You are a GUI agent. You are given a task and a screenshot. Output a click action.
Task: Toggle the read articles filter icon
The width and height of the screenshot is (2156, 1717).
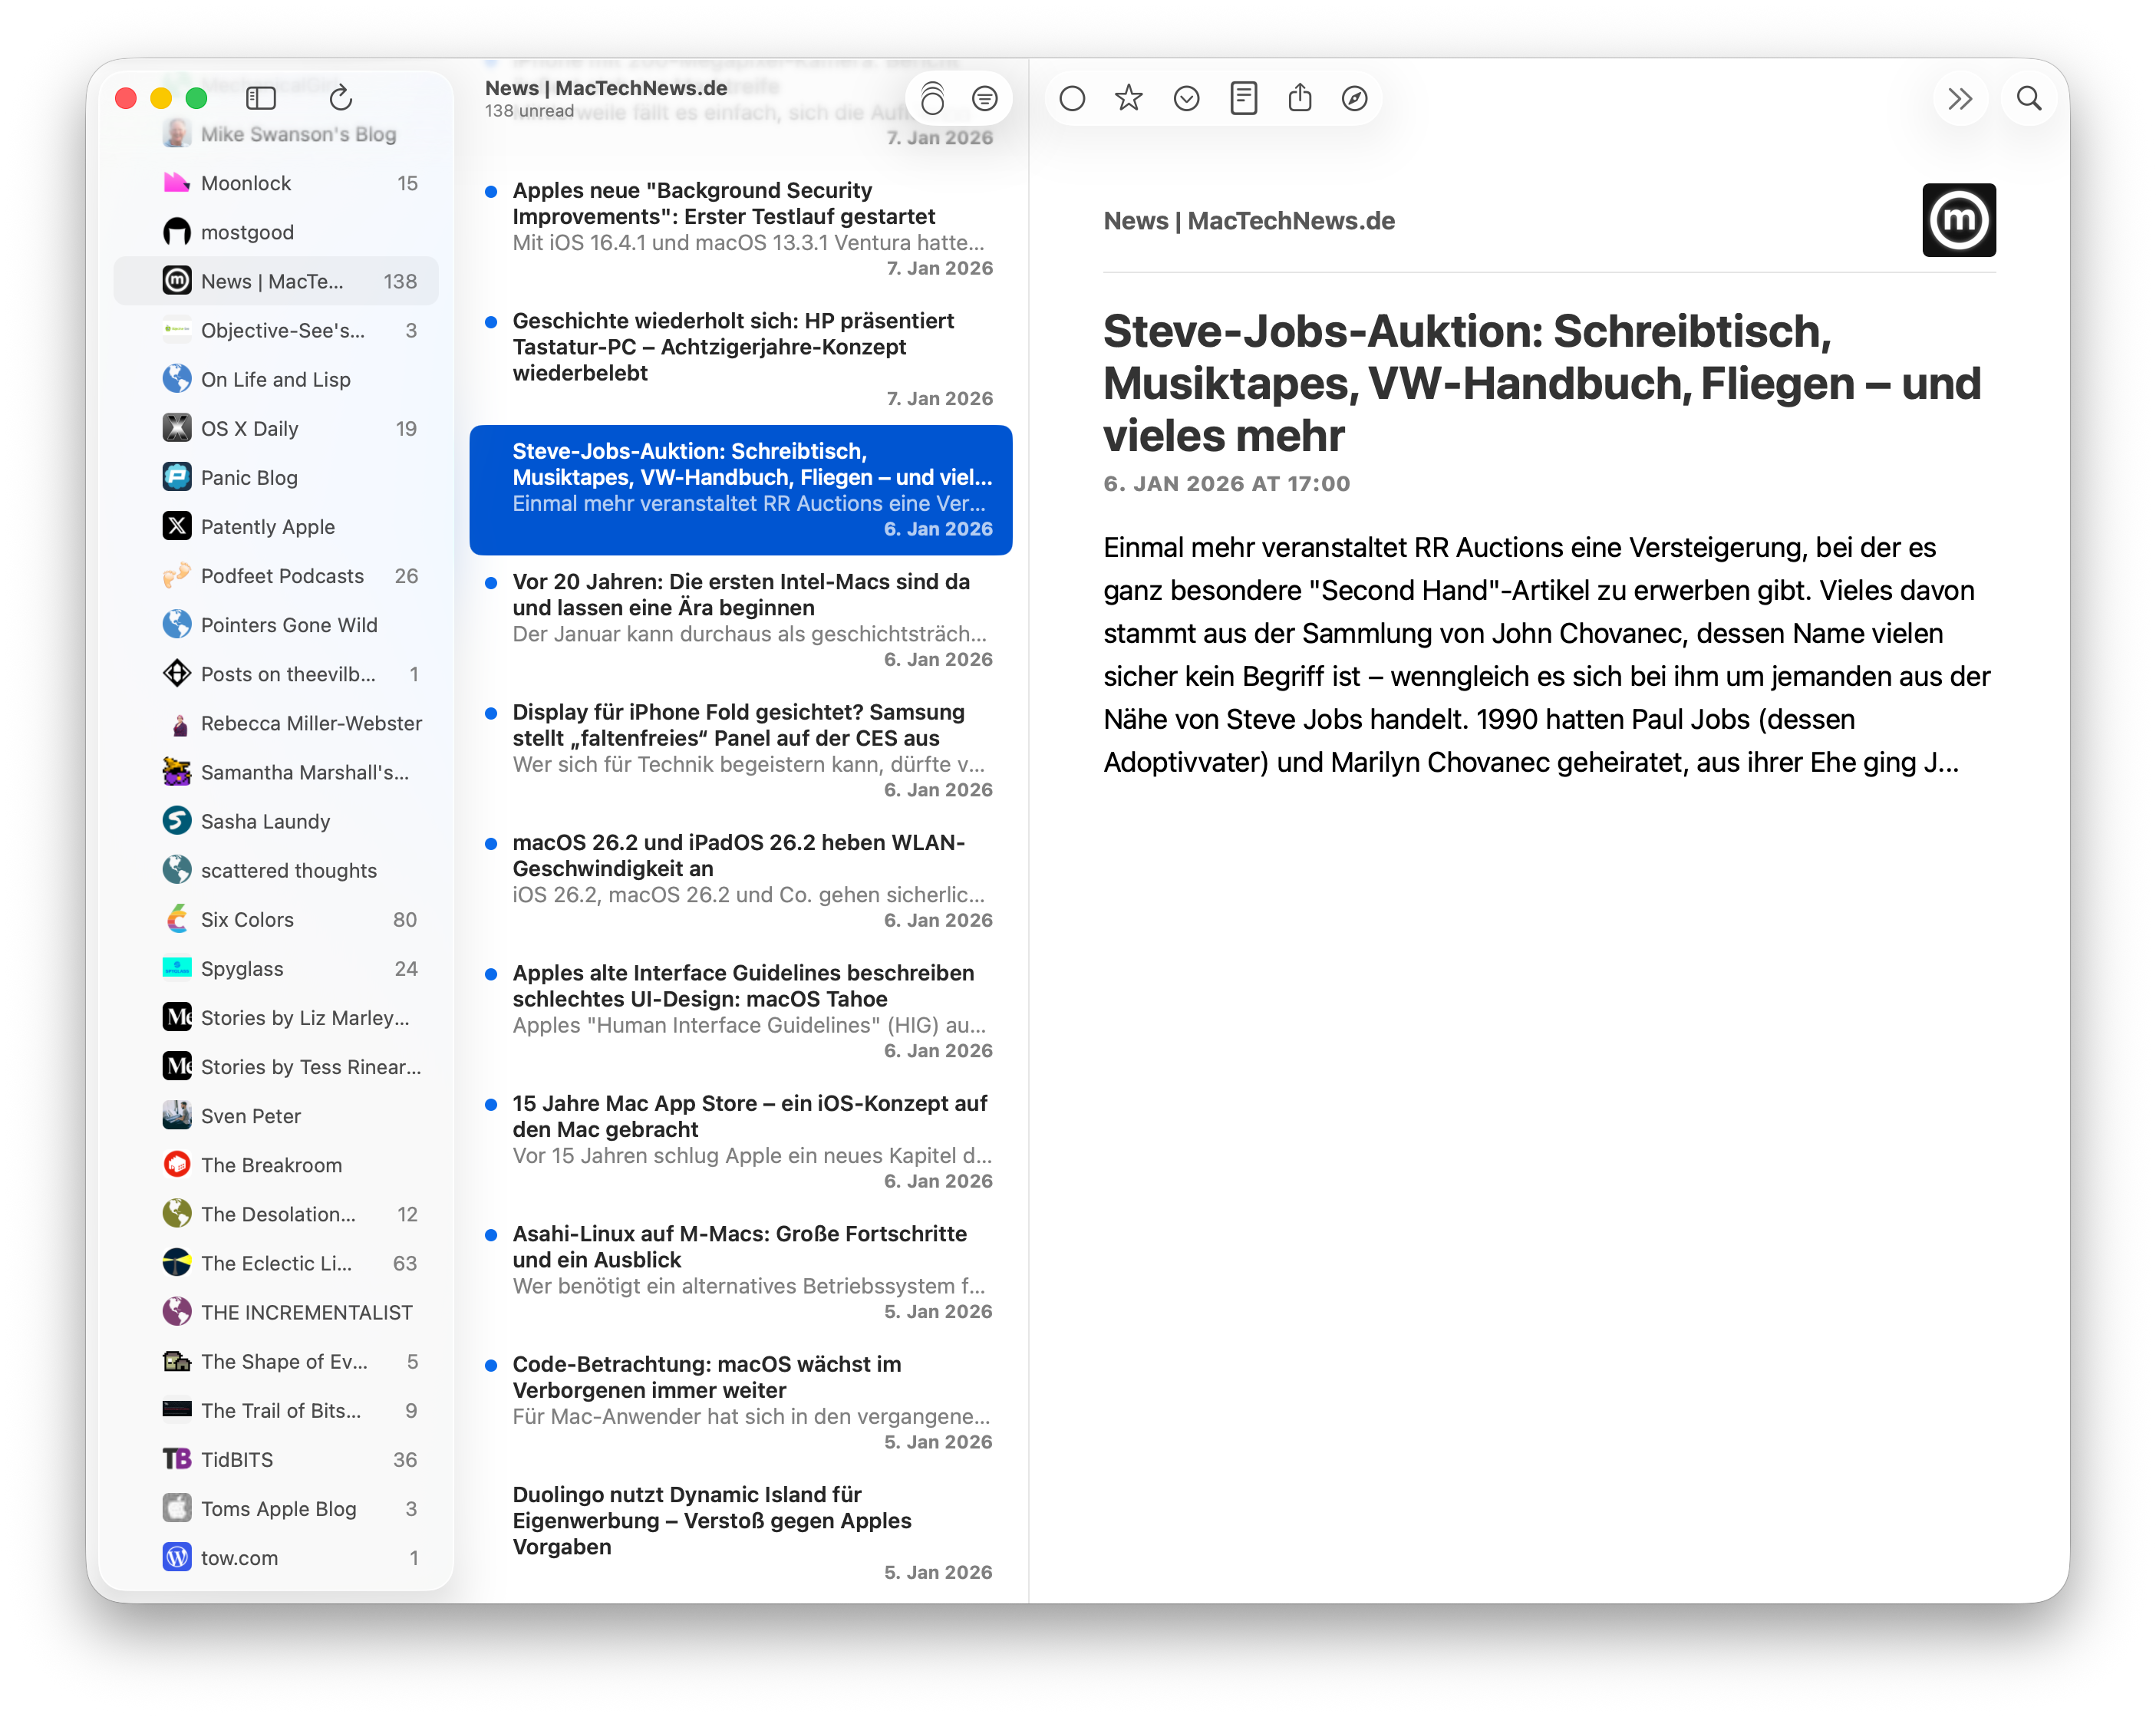[x=984, y=98]
